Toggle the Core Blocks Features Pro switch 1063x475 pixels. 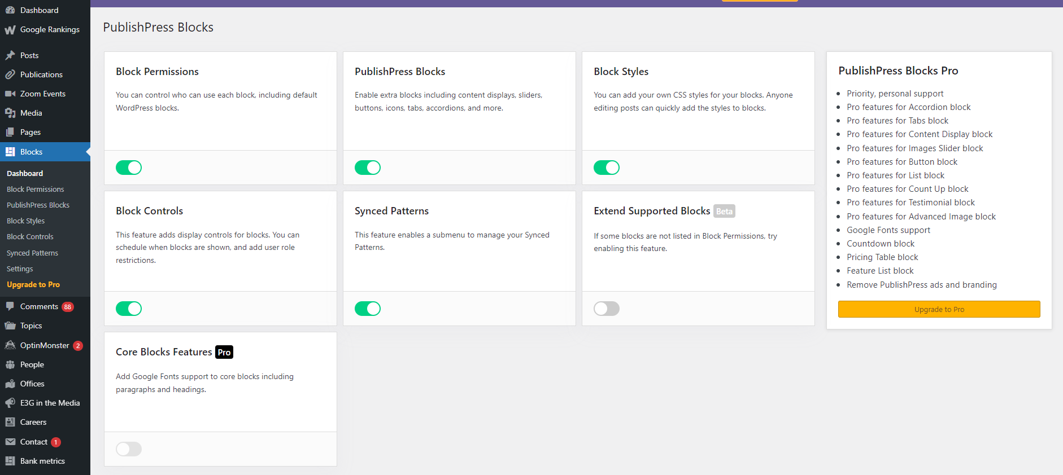pyautogui.click(x=129, y=449)
